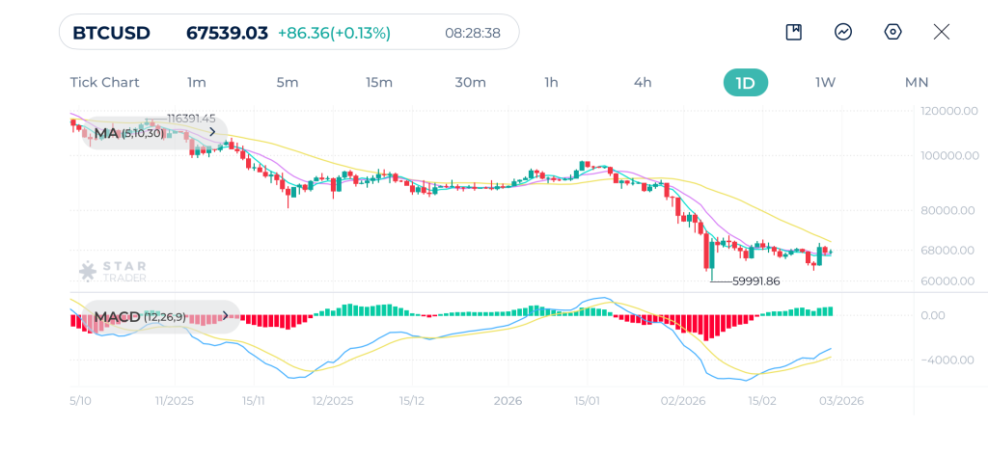Select the 15m timeframe

(x=378, y=82)
